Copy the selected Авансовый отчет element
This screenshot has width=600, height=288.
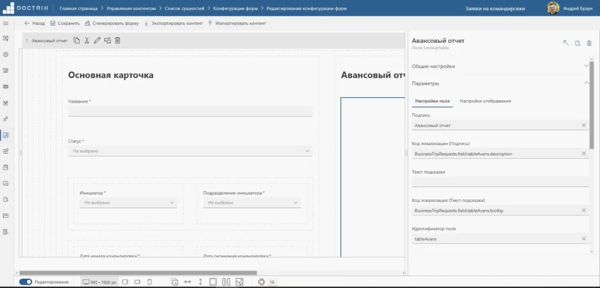click(x=77, y=40)
